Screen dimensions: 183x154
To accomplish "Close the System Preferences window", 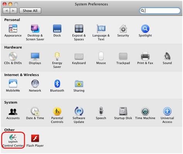I will [5, 4].
